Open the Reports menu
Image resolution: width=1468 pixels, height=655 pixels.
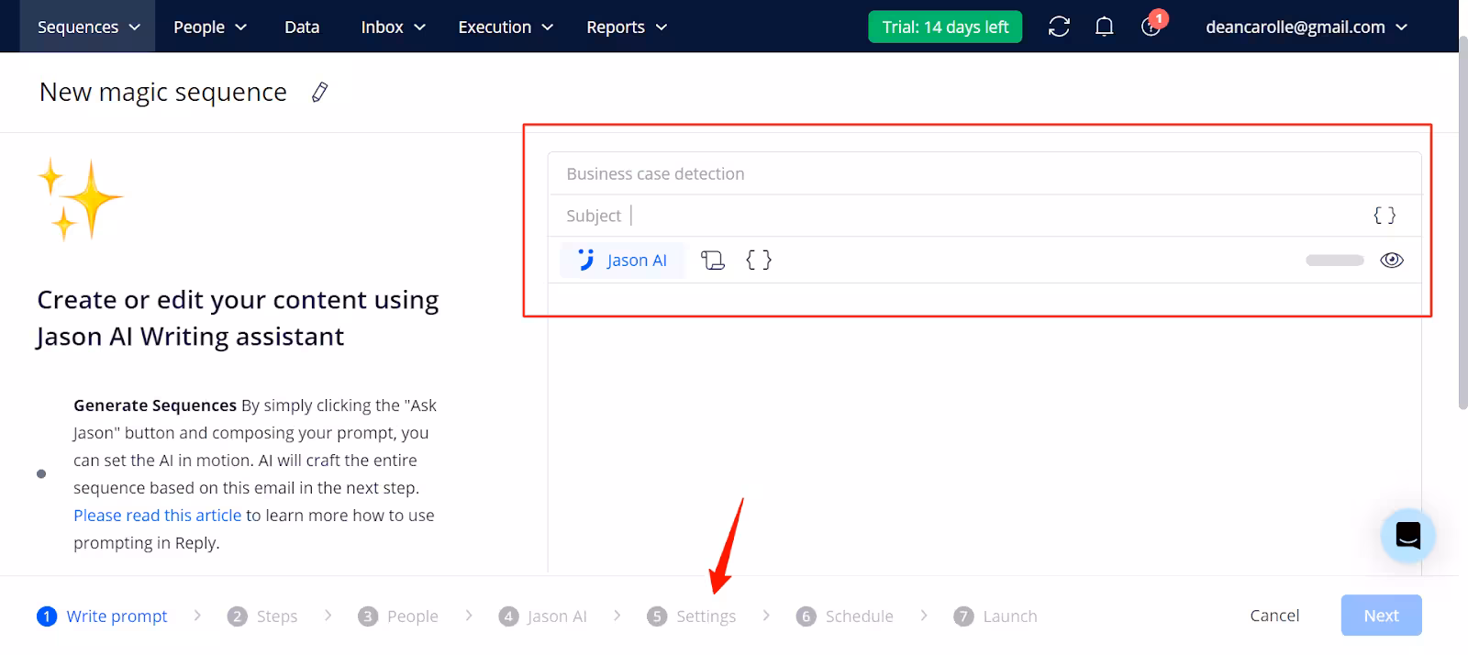(x=627, y=27)
